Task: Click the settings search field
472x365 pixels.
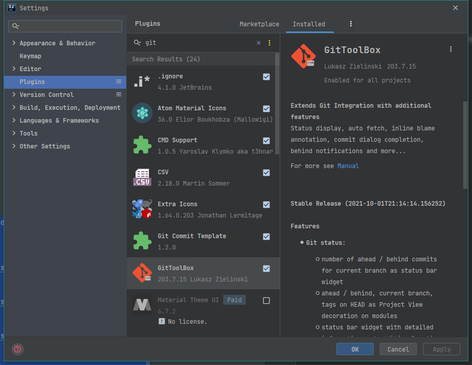Action: point(66,26)
